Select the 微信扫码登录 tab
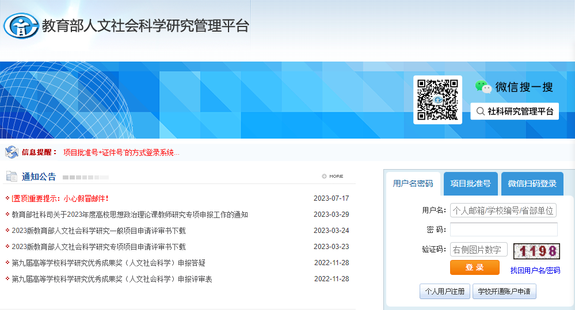 coord(532,184)
